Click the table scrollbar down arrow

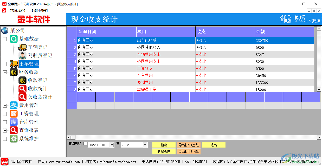point(319,89)
